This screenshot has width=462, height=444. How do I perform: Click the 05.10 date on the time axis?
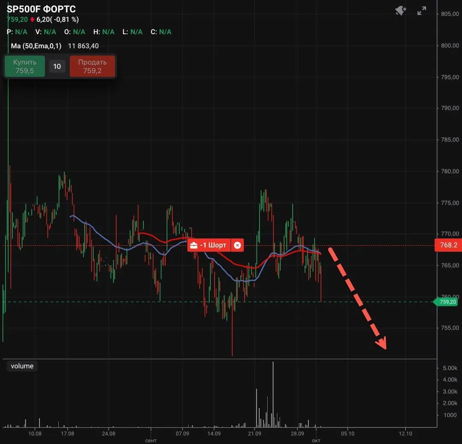point(348,433)
